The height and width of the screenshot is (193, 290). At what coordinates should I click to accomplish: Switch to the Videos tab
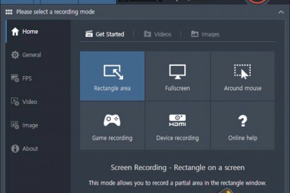pos(157,34)
